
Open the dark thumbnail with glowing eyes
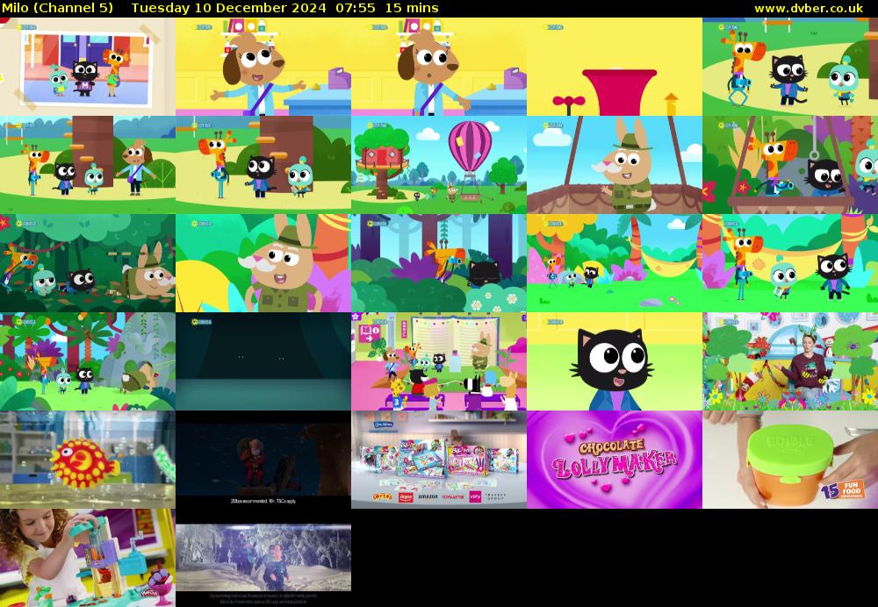[x=263, y=361]
